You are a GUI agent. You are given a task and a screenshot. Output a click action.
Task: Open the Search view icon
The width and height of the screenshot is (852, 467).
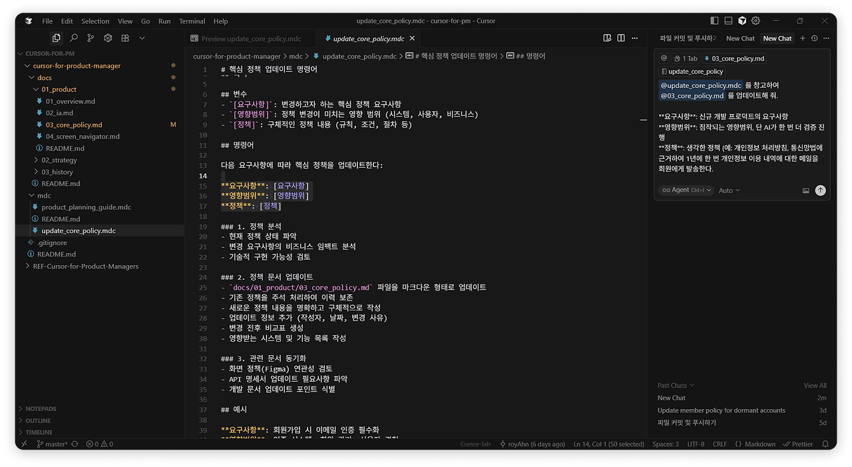(75, 38)
